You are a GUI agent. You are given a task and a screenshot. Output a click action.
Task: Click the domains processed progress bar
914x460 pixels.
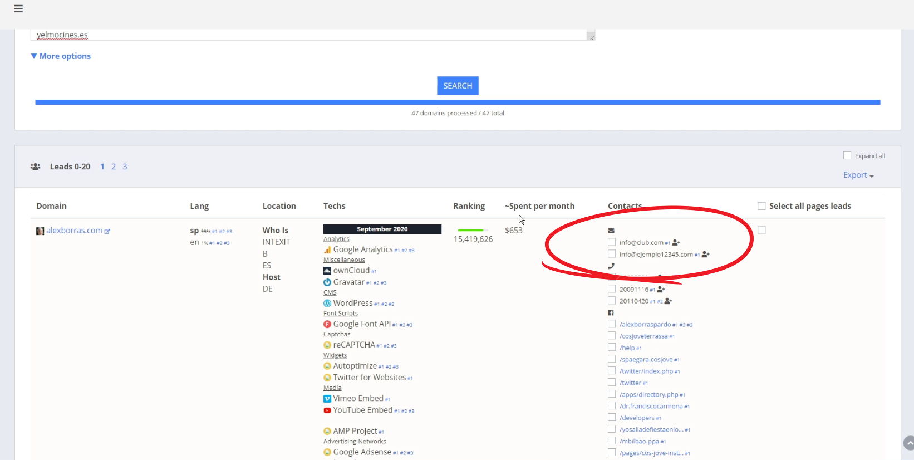coord(458,102)
